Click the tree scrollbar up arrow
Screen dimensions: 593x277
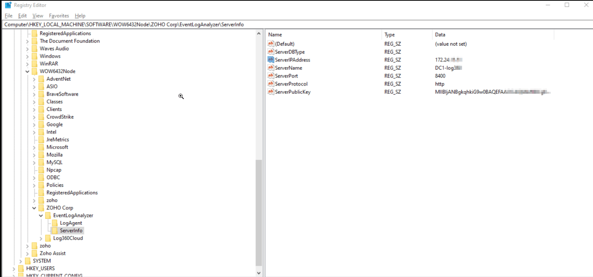click(259, 34)
